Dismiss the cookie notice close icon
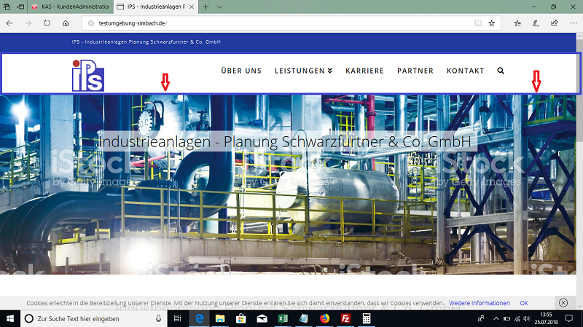 (563, 303)
